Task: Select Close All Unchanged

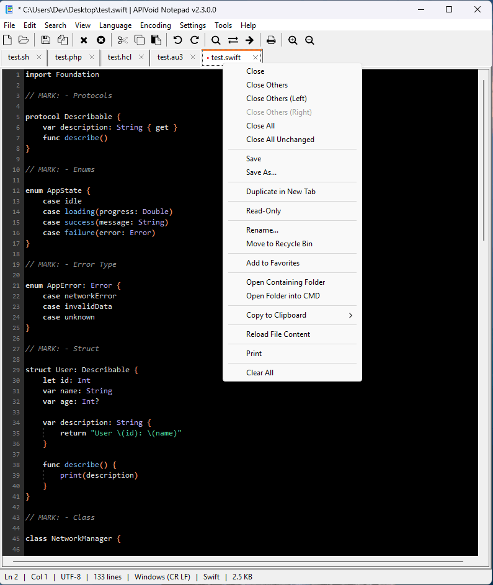Action: pyautogui.click(x=292, y=140)
